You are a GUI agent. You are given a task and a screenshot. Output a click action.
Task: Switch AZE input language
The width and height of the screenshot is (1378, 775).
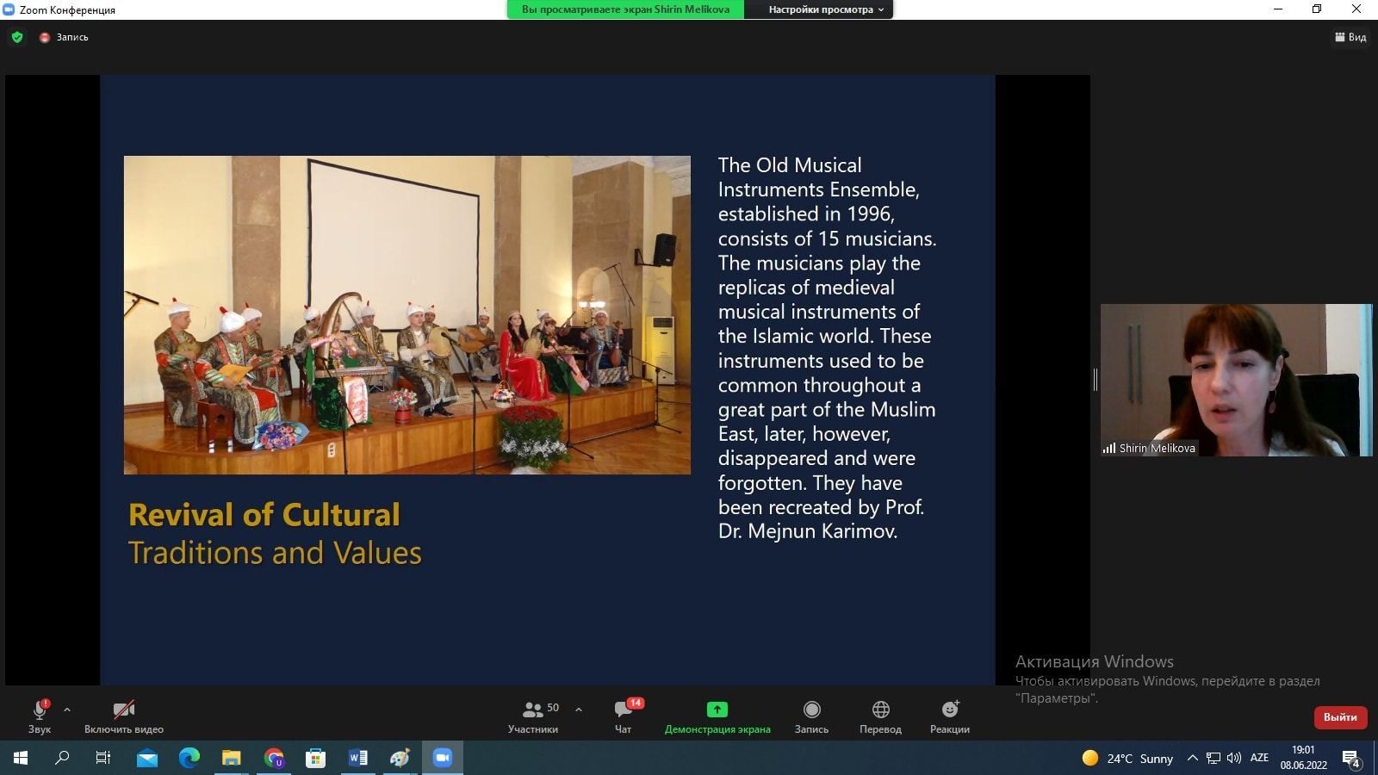pos(1260,758)
